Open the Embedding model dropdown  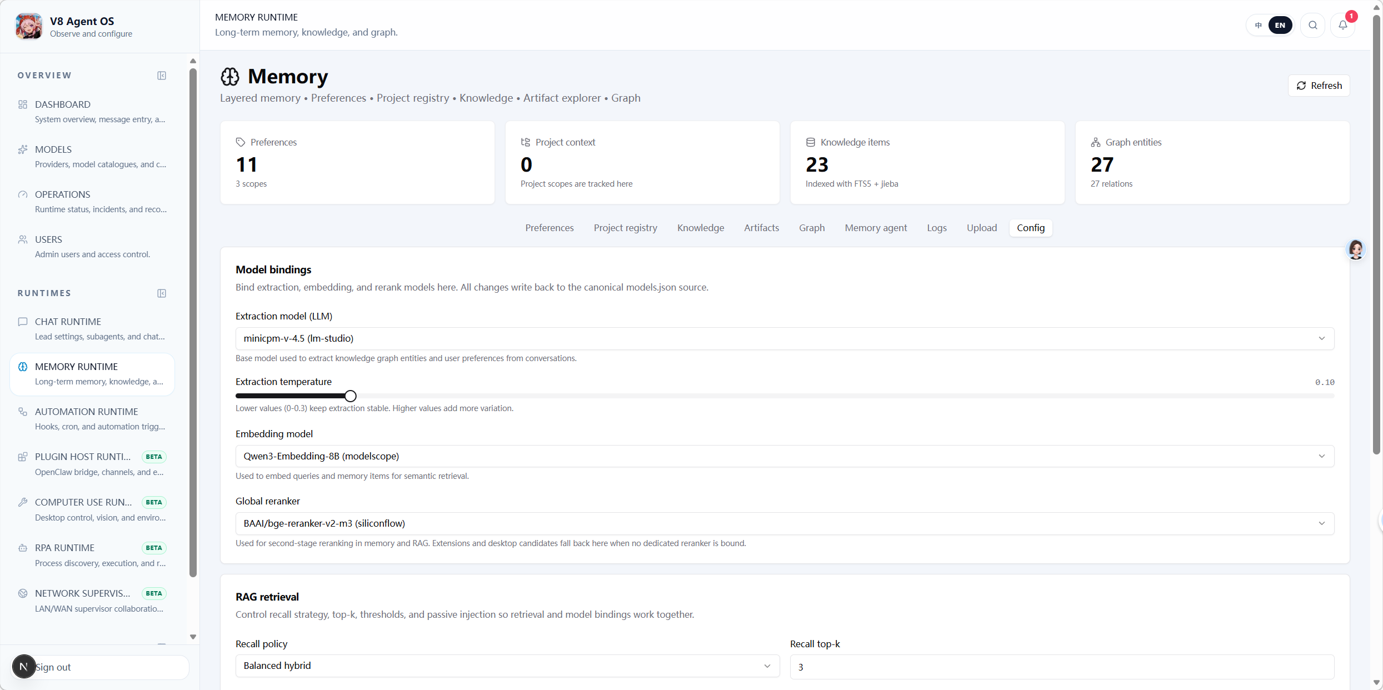click(785, 456)
